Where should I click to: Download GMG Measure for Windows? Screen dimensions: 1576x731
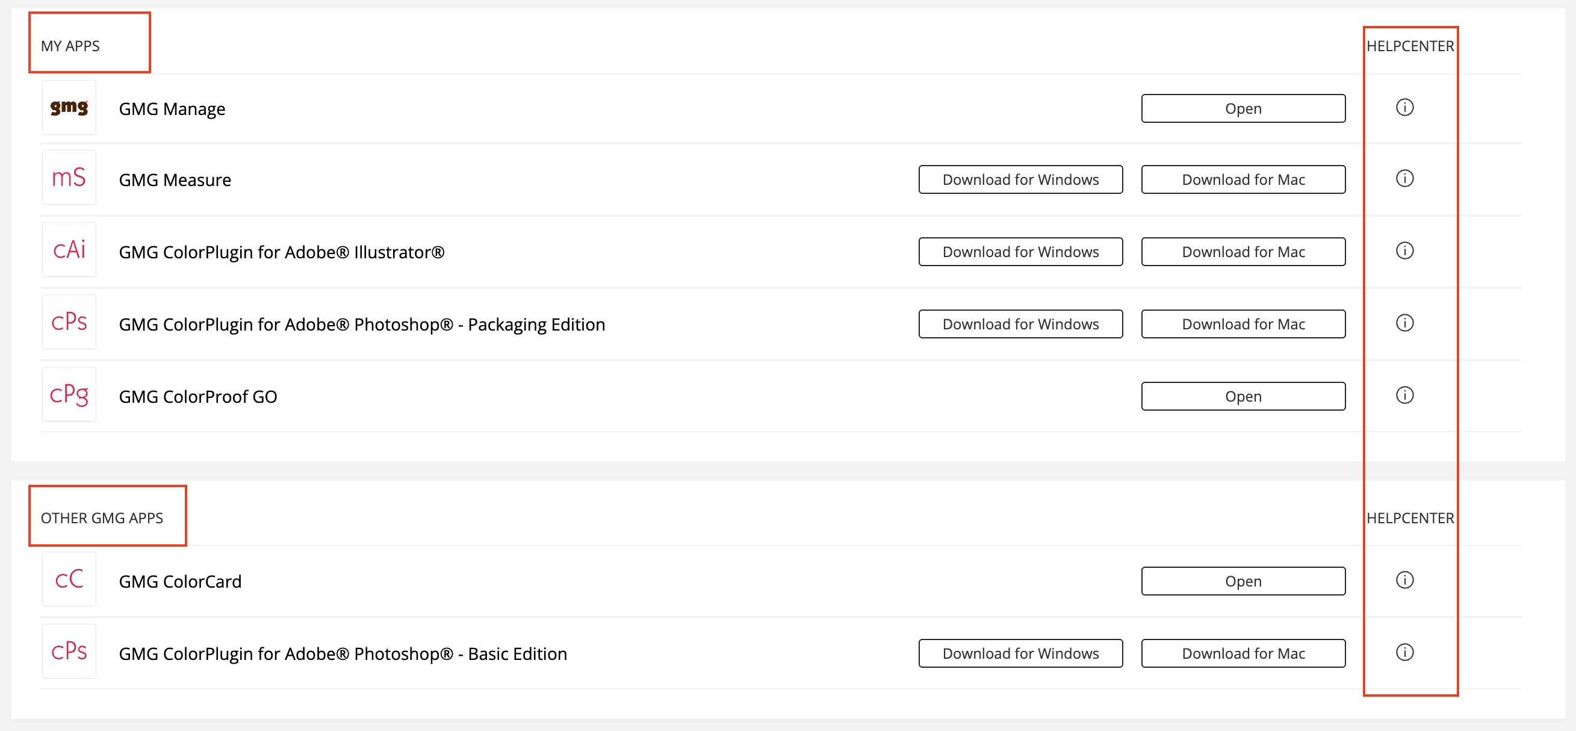pos(1020,179)
